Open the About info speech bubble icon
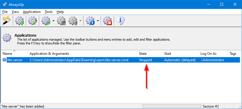Image resolution: width=242 pixels, height=109 pixels. click(120, 20)
